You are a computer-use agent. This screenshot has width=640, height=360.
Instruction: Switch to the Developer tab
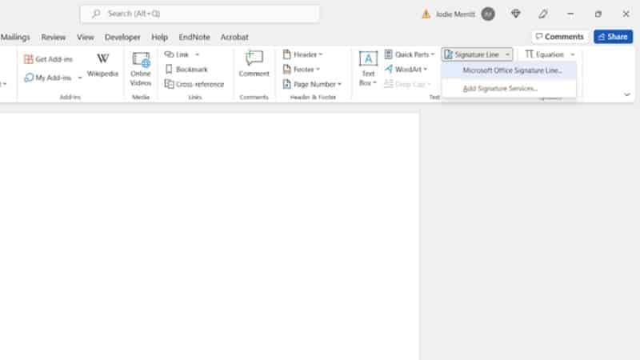122,37
